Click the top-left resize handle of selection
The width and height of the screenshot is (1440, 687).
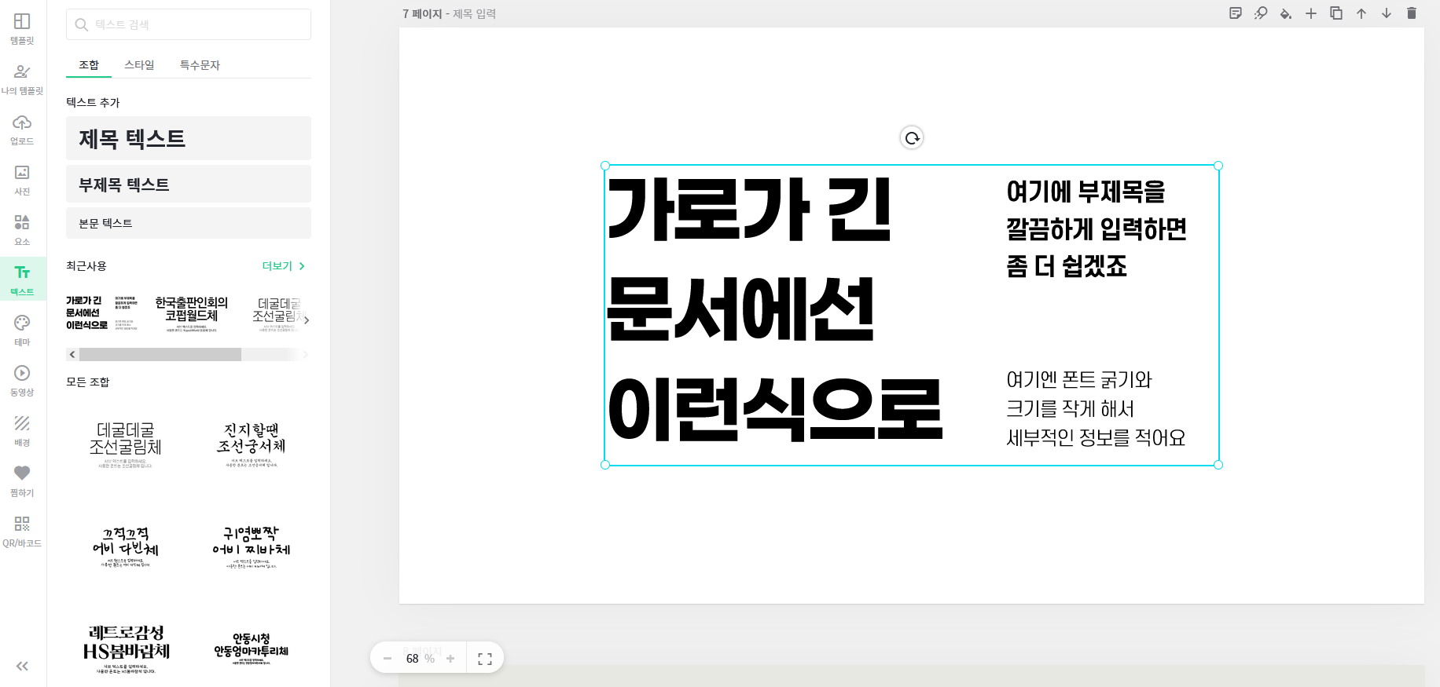click(605, 166)
